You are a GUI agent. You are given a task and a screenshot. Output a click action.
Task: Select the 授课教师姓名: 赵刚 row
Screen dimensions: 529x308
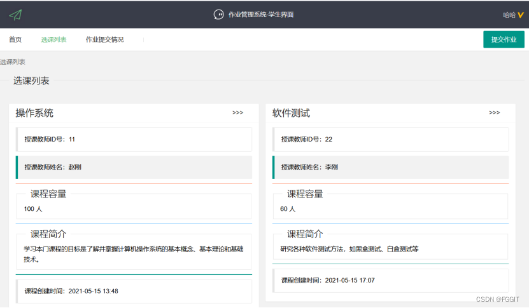(x=134, y=167)
